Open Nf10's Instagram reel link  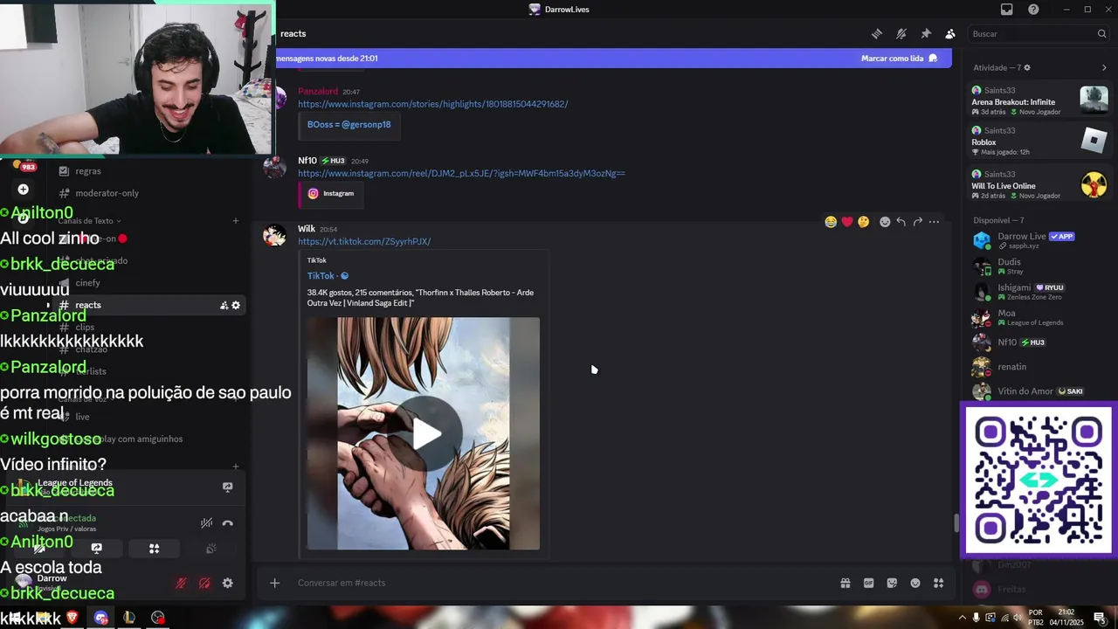pyautogui.click(x=461, y=173)
